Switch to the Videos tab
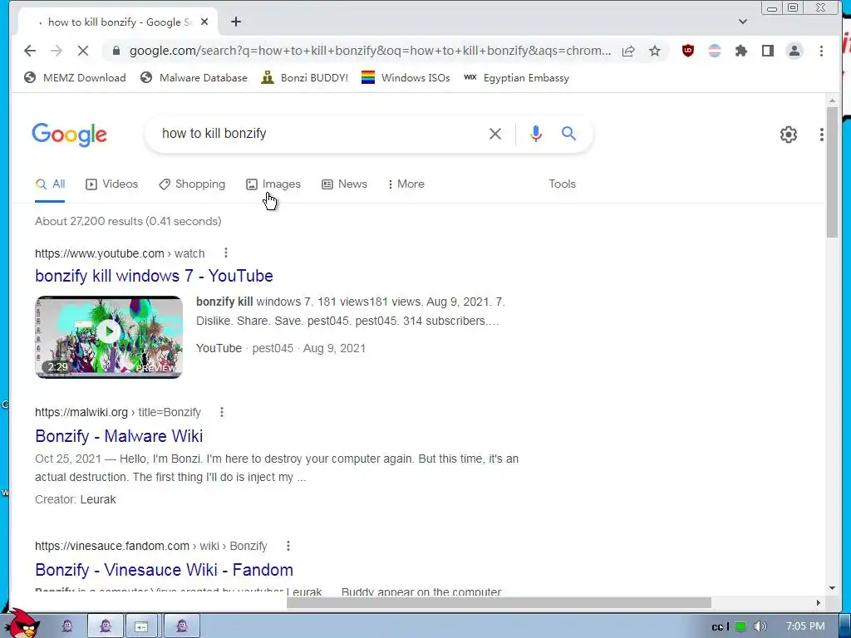 [x=112, y=184]
